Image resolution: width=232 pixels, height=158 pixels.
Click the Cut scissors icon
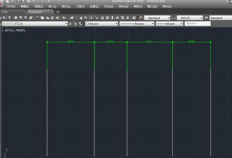click(37, 18)
